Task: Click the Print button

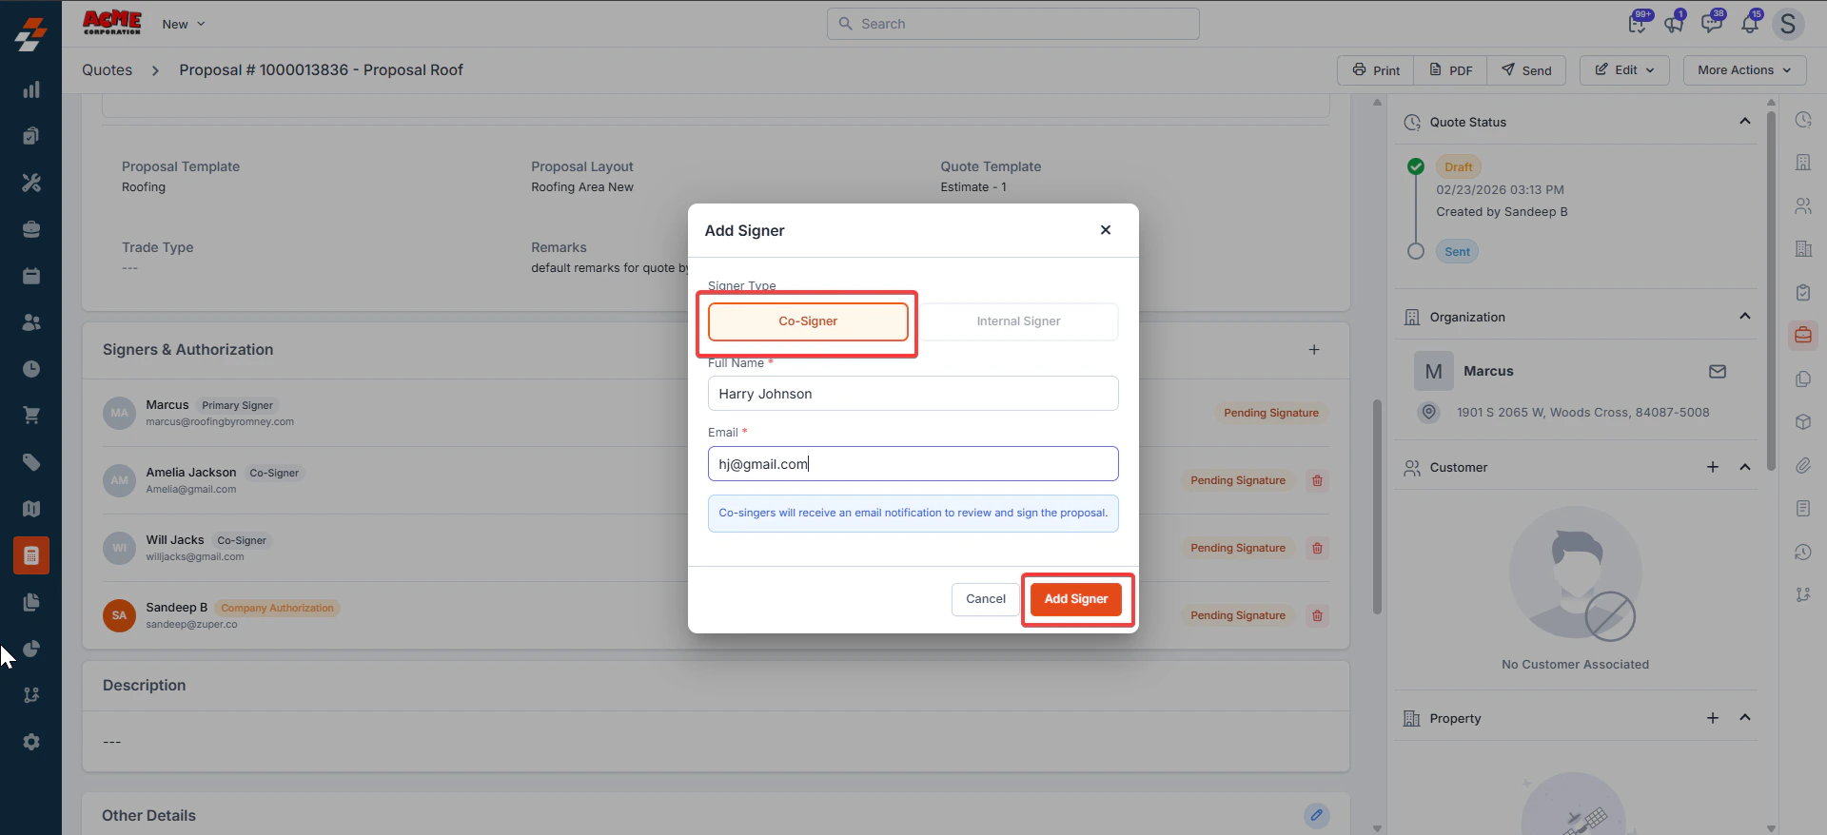Action: pos(1375,70)
